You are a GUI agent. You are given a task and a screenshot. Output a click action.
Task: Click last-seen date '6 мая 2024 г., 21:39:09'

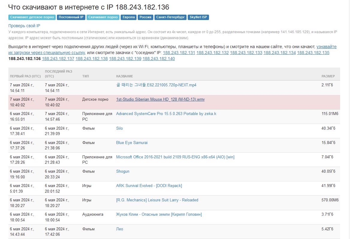point(57,131)
